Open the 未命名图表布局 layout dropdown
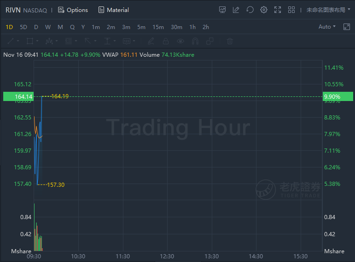This screenshot has width=355, height=262. [x=328, y=10]
